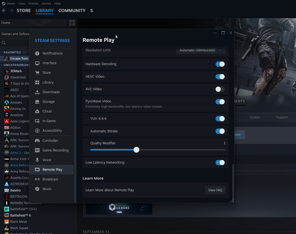The height and width of the screenshot is (234, 296).
Task: Click the 3DMark game icon
Action: click(x=6, y=71)
